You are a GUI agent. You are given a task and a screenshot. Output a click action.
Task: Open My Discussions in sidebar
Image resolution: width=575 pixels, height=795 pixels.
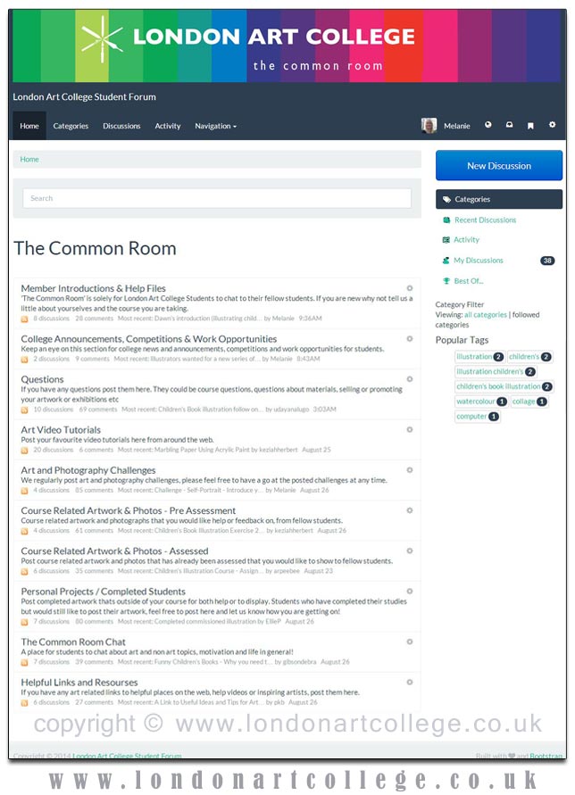pyautogui.click(x=478, y=261)
